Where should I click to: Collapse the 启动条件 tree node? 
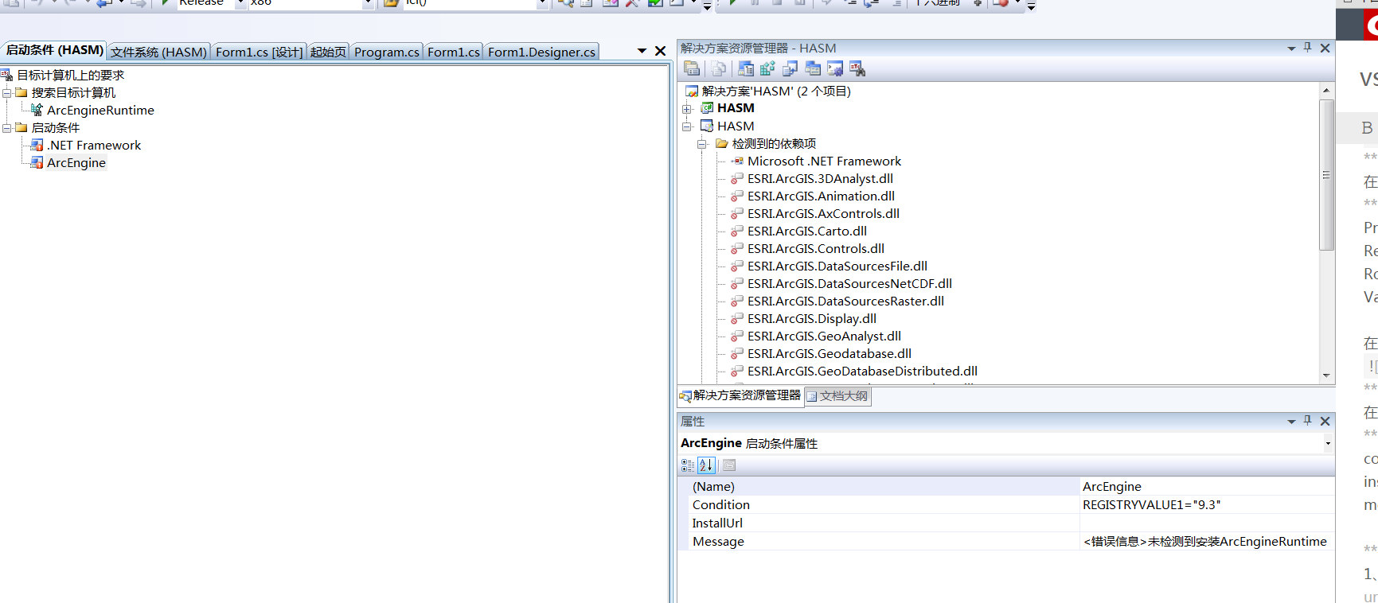[x=7, y=128]
